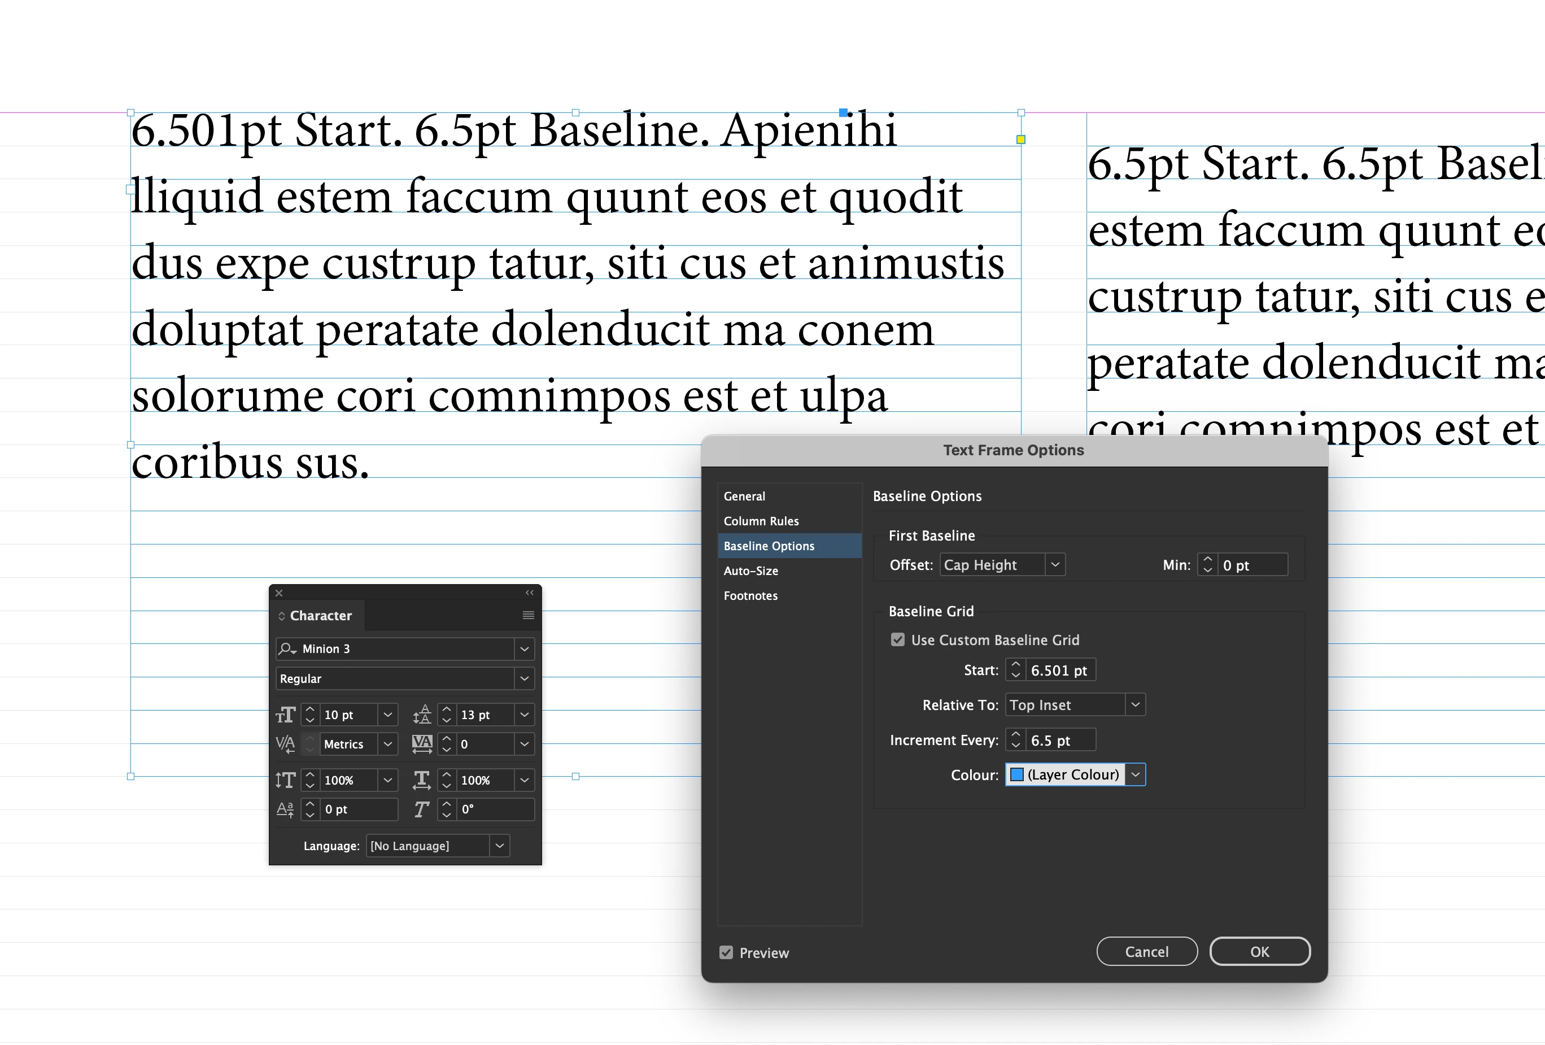1545x1045 pixels.
Task: Select the Column Rules section
Action: tap(761, 521)
